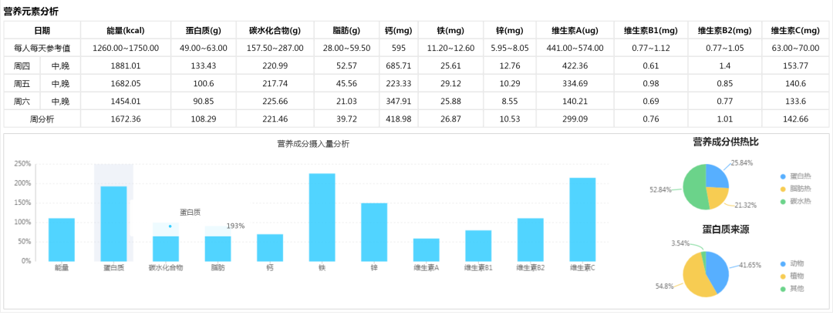833x325 pixels.
Task: Click energy value 1682.05
Action: click(126, 84)
